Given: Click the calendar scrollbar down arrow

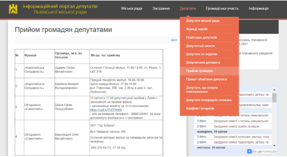Looking at the screenshot, I should coord(274,146).
